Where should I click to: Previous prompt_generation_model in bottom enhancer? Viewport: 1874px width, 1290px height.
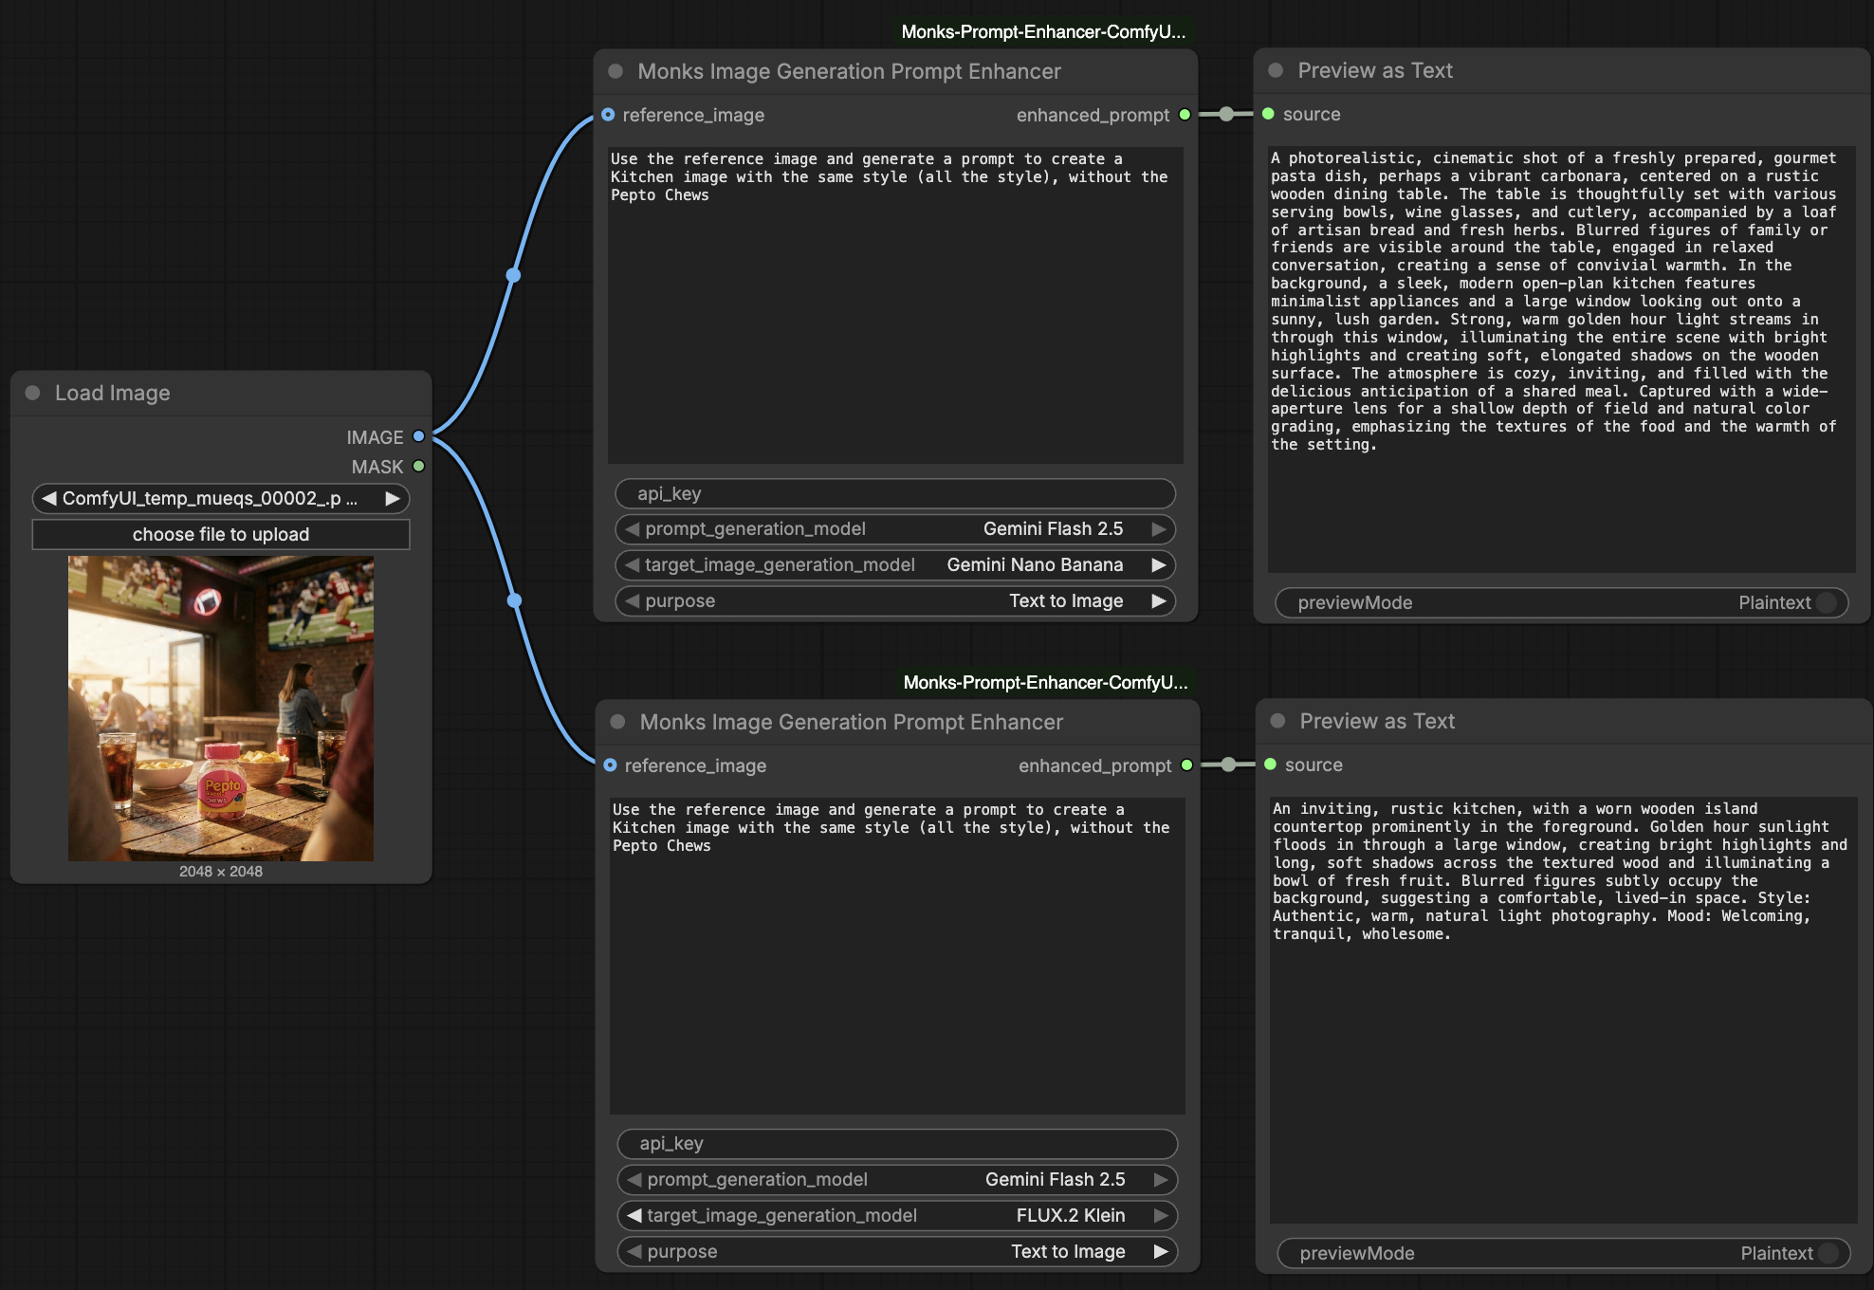634,1180
